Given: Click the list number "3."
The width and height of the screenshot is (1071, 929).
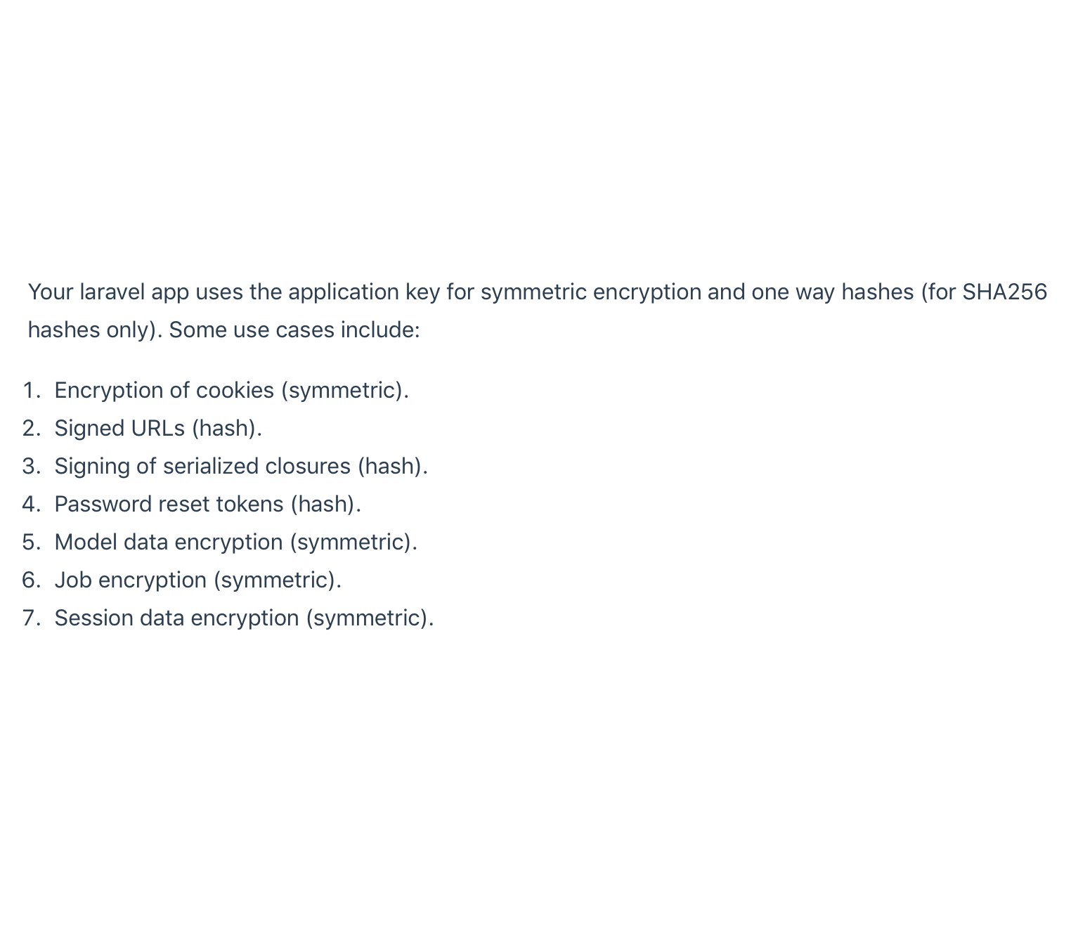Looking at the screenshot, I should click(x=32, y=466).
